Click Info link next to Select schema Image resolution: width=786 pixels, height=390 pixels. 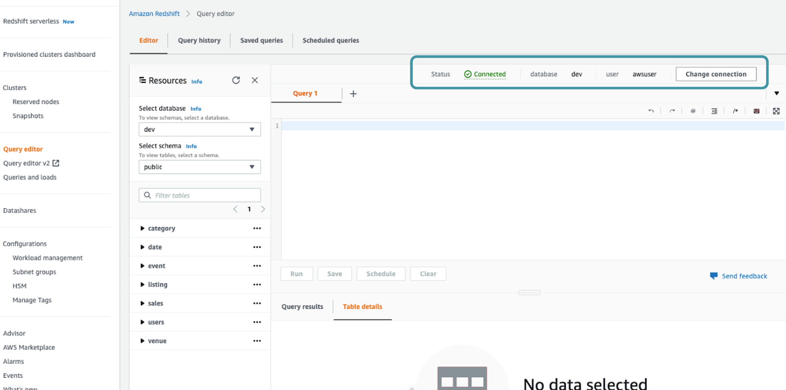click(x=191, y=146)
